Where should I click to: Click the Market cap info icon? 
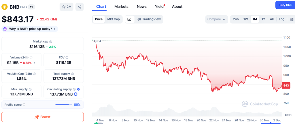pos(51,42)
